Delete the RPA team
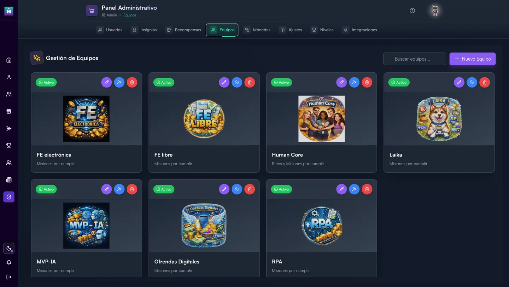Viewport: 509px width, 287px height. pyautogui.click(x=367, y=189)
